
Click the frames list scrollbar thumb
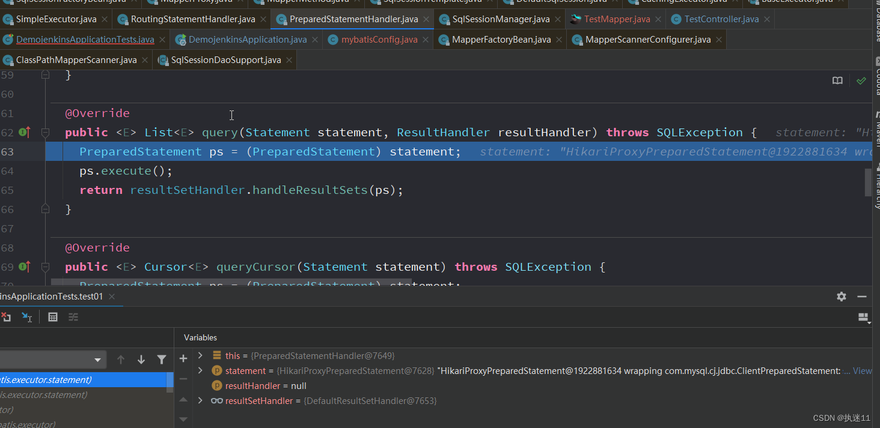coord(170,381)
